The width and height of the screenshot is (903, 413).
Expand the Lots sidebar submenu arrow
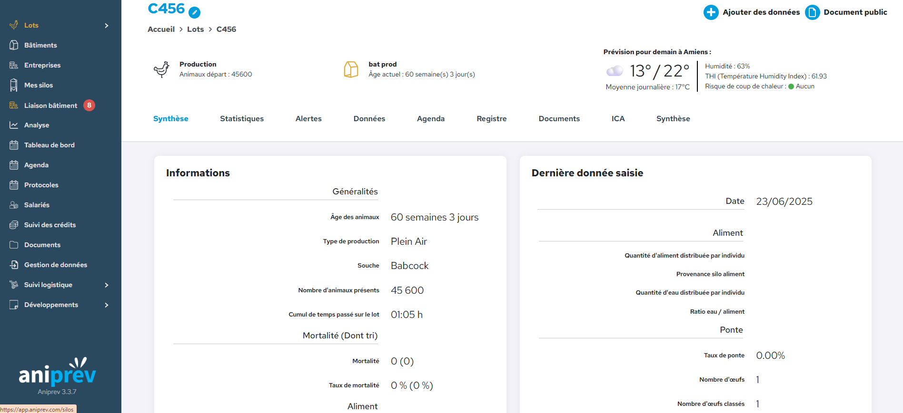(x=107, y=26)
